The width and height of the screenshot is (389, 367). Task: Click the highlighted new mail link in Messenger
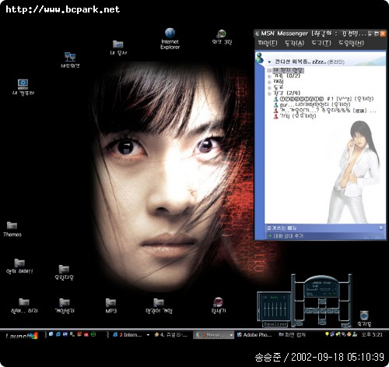288,70
